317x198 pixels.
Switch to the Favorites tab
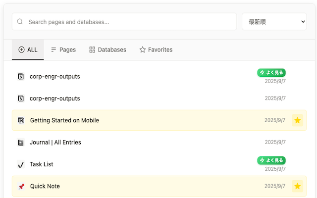(156, 49)
